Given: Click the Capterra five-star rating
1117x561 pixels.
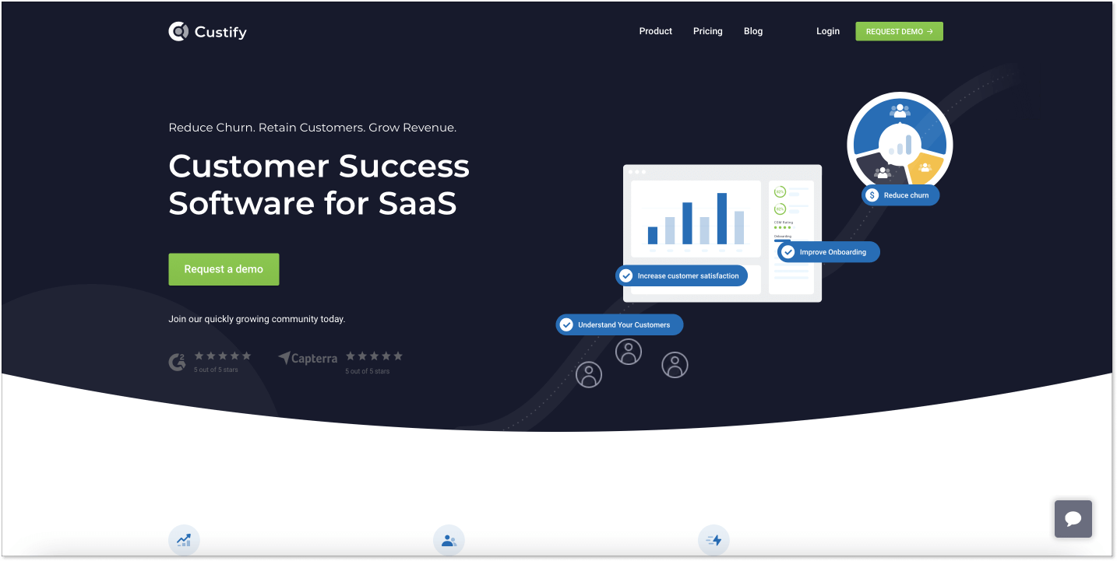Looking at the screenshot, I should 374,356.
